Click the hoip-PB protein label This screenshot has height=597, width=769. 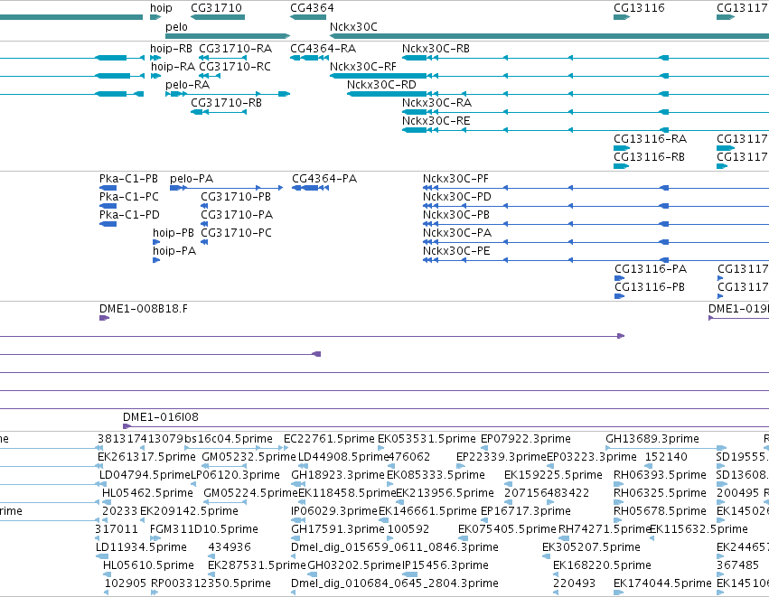click(x=173, y=233)
